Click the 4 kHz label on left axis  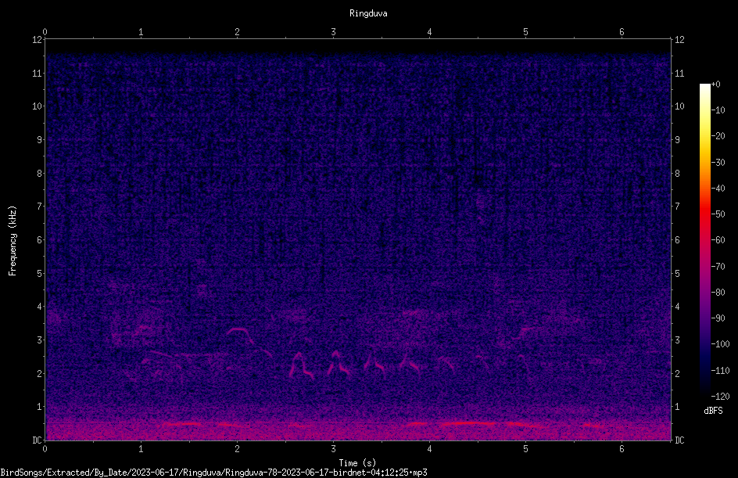(x=40, y=307)
